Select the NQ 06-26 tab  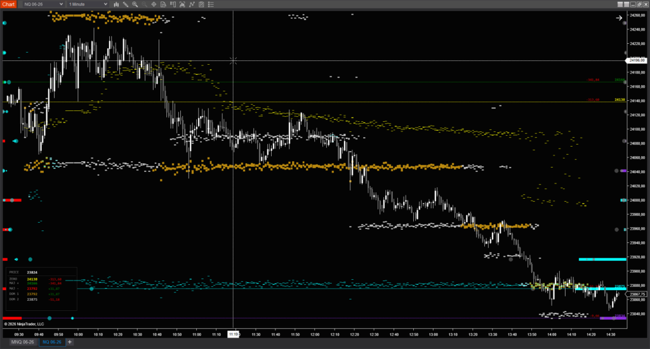click(x=52, y=342)
